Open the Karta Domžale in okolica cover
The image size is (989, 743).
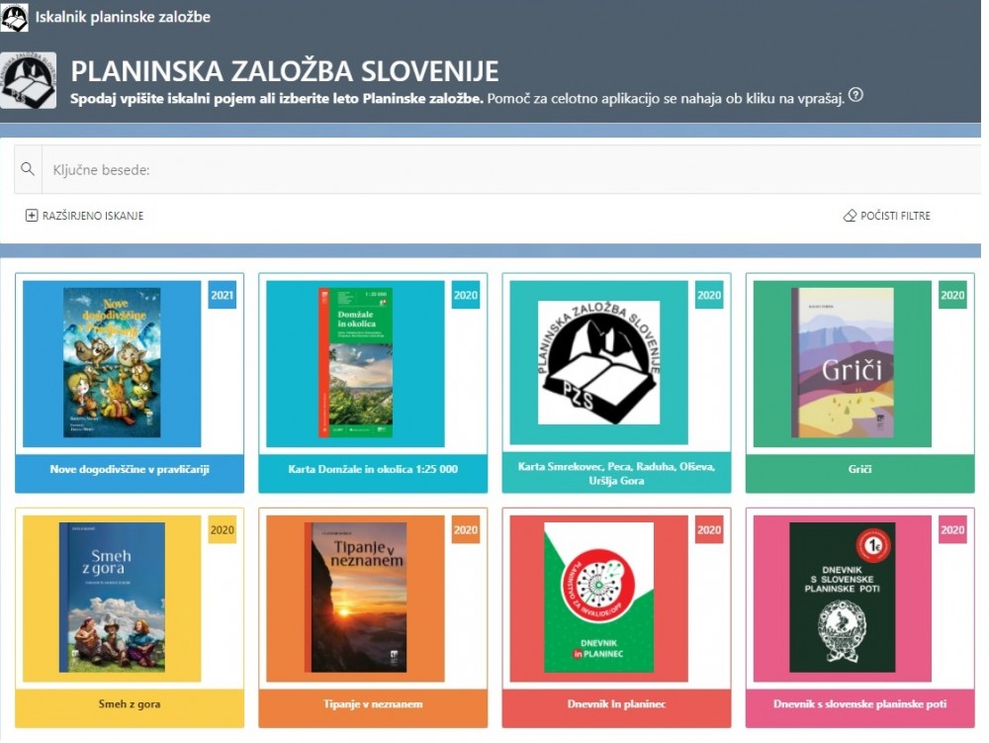pos(355,363)
